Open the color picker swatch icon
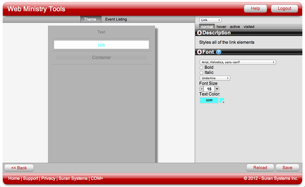The width and height of the screenshot is (305, 187). pos(222,100)
